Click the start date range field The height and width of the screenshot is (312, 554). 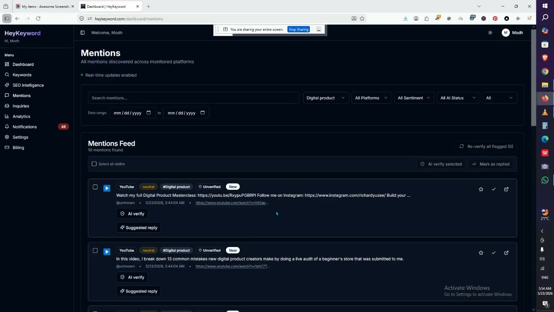pos(132,113)
